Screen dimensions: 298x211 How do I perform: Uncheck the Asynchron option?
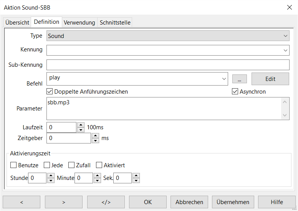pos(235,92)
